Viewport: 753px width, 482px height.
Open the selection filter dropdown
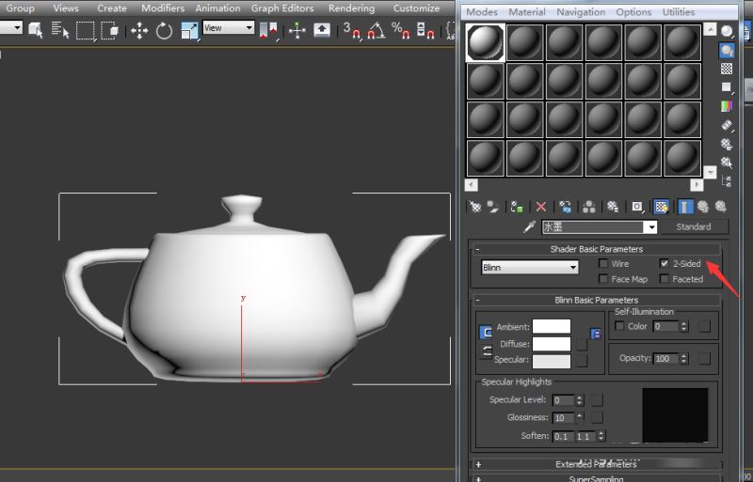[x=11, y=27]
